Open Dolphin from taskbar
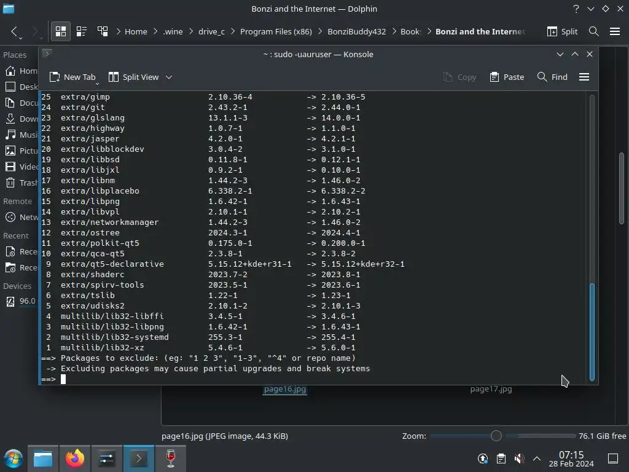 point(43,458)
